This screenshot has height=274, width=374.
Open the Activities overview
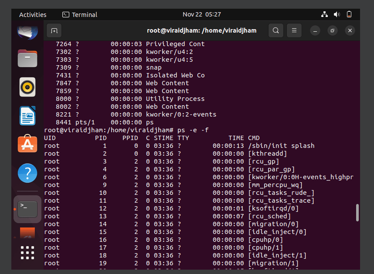click(33, 15)
